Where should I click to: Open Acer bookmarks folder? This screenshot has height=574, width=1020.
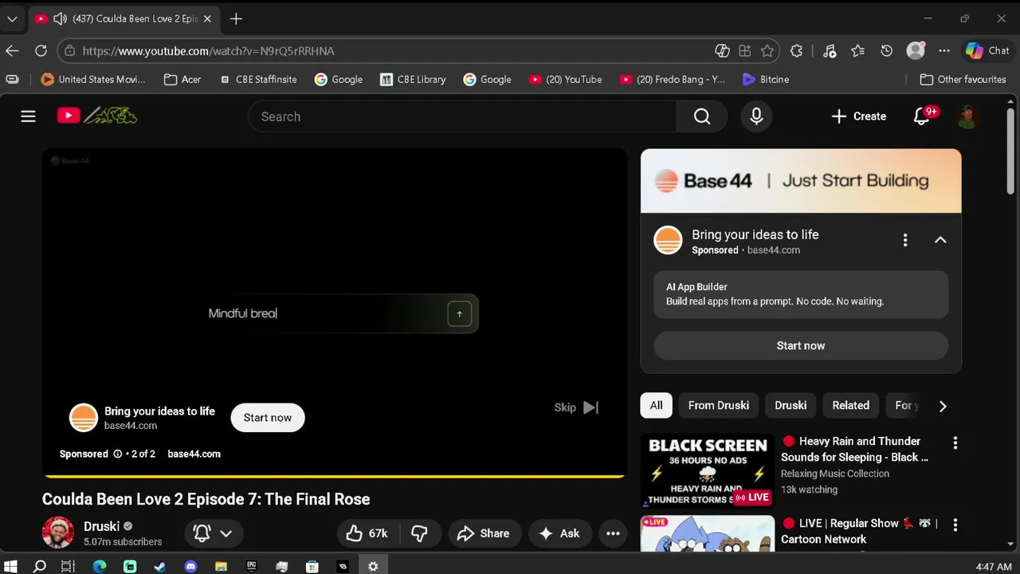[182, 79]
